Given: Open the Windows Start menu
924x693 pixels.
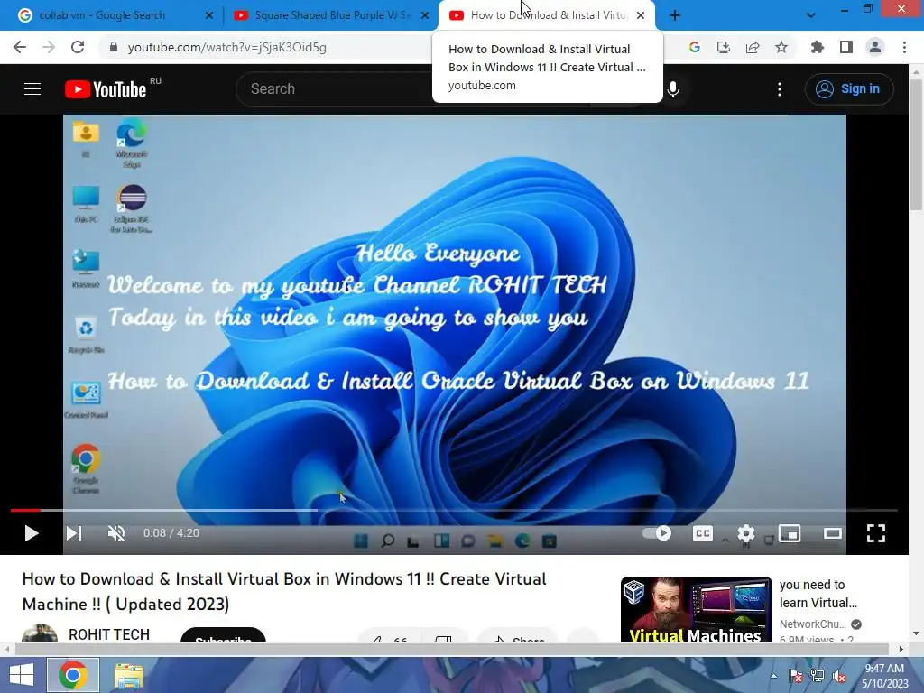Looking at the screenshot, I should pos(22,675).
